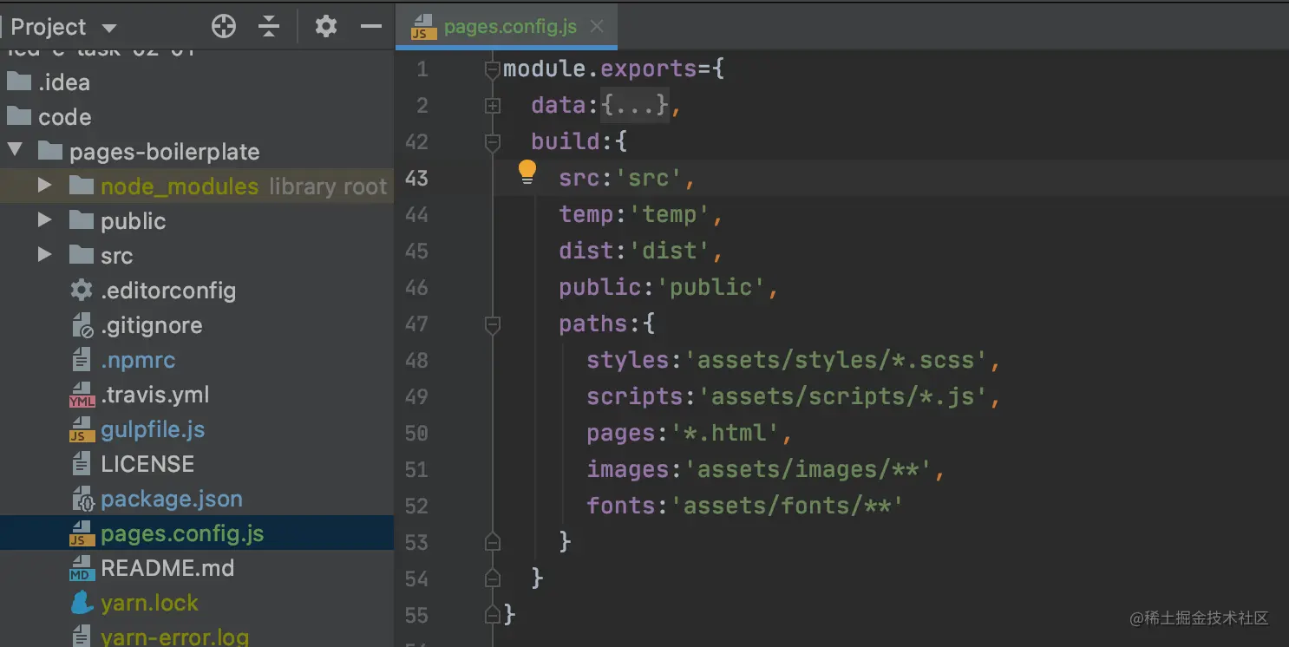Click the 'assets/images/**' string
This screenshot has width=1289, height=647.
point(808,469)
